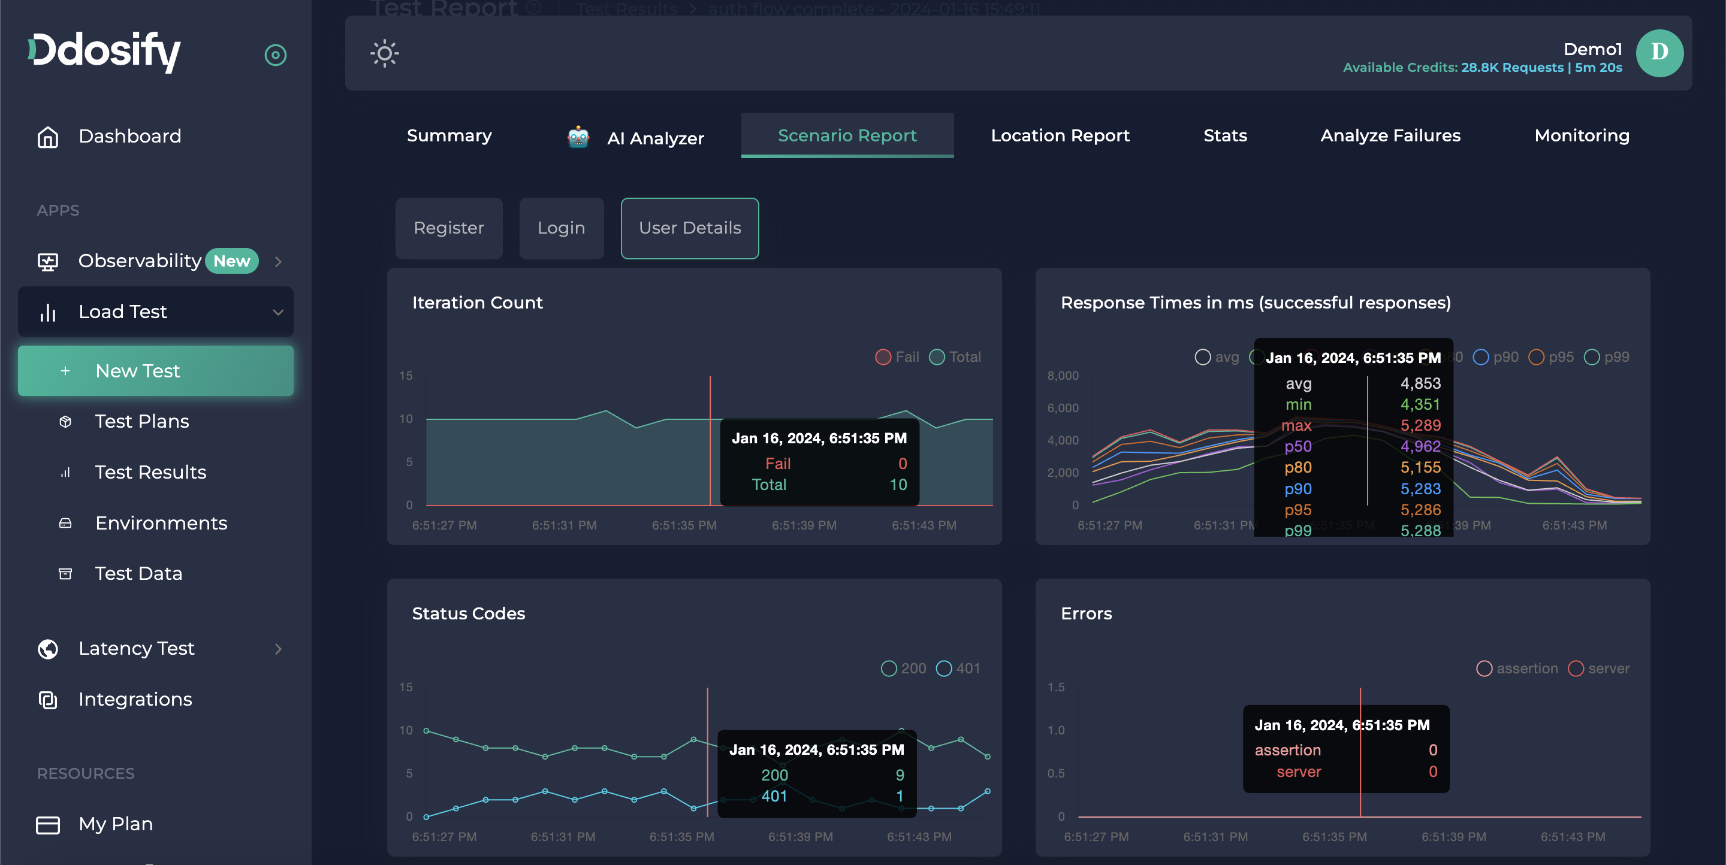Viewport: 1726px width, 865px height.
Task: Collapse the Load Test menu chevron
Action: click(x=278, y=312)
